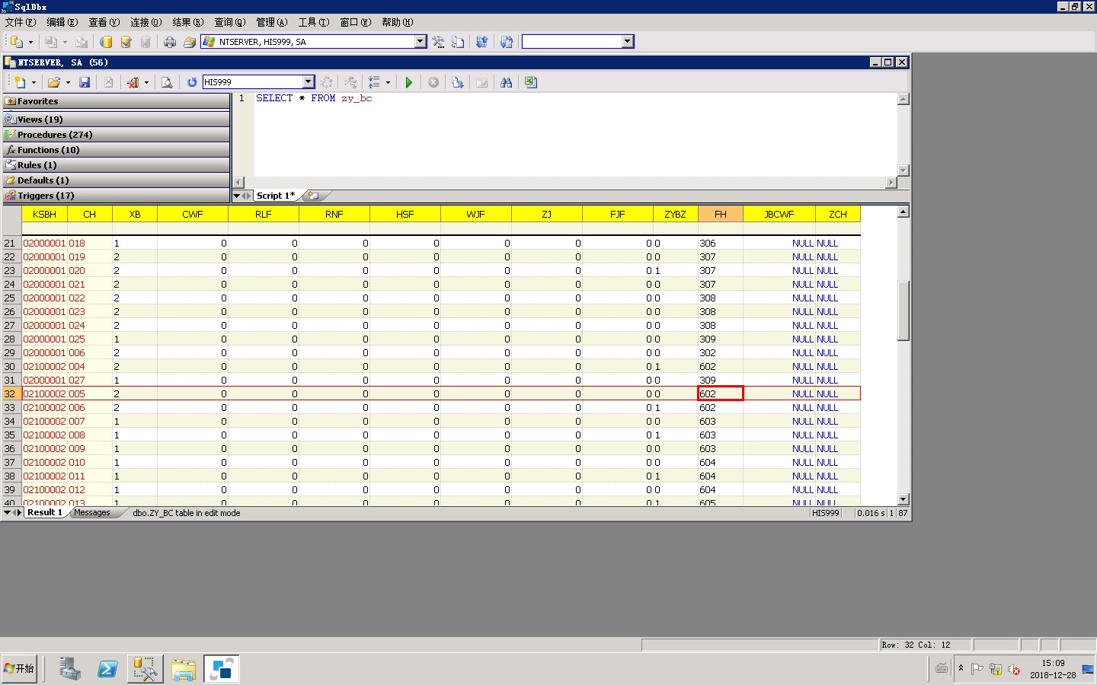
Task: Open the disconnect icon dropdown arrow
Action: point(146,82)
